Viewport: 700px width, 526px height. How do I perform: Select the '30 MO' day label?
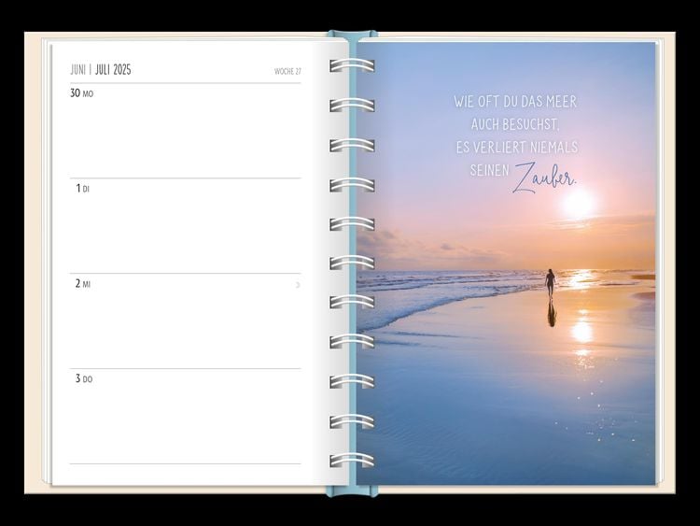(x=82, y=93)
